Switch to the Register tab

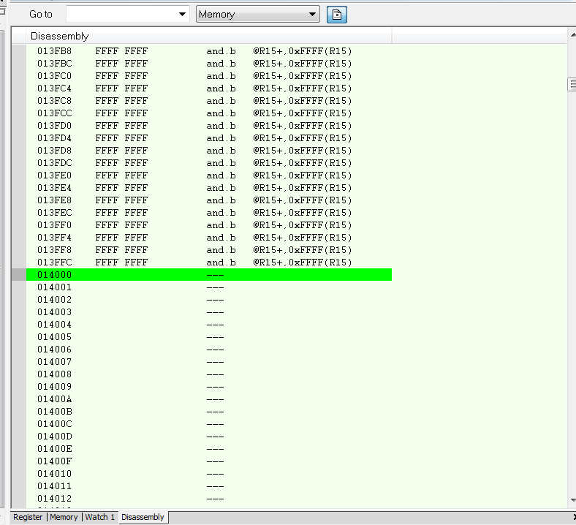(x=28, y=517)
